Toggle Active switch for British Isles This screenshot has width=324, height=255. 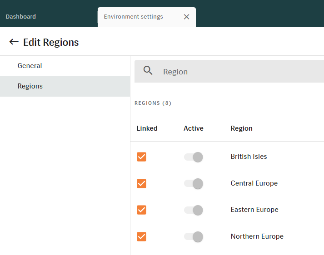[194, 157]
